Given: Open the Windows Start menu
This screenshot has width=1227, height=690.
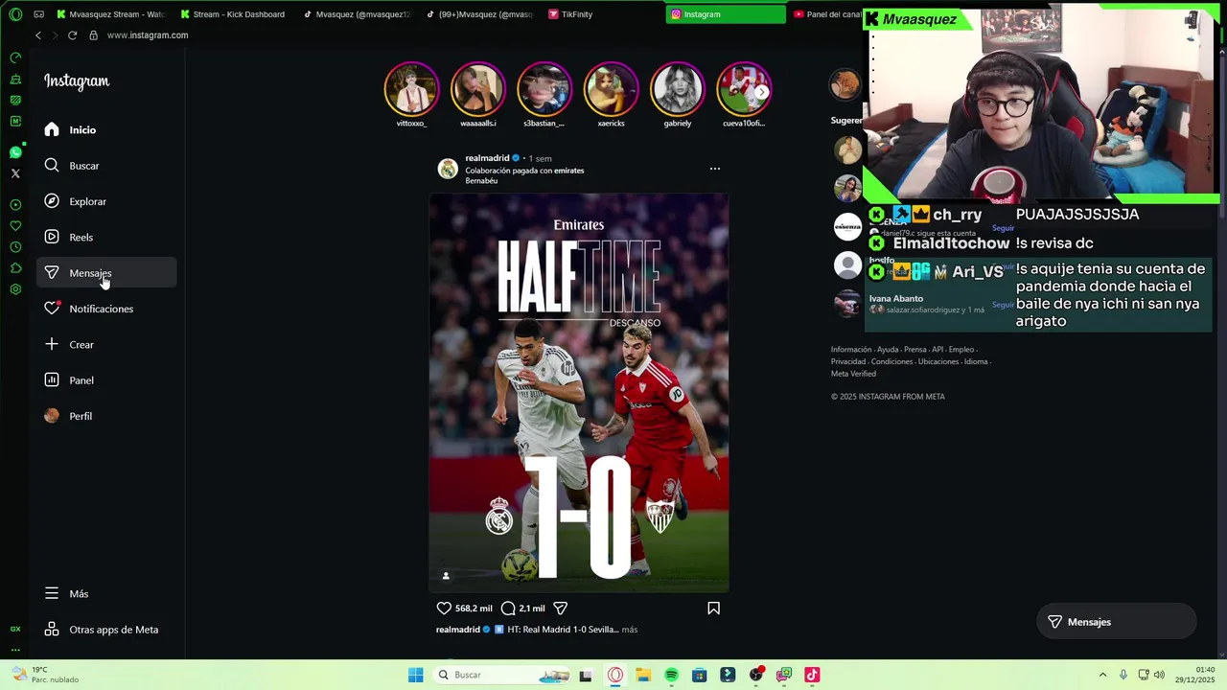Looking at the screenshot, I should point(415,675).
